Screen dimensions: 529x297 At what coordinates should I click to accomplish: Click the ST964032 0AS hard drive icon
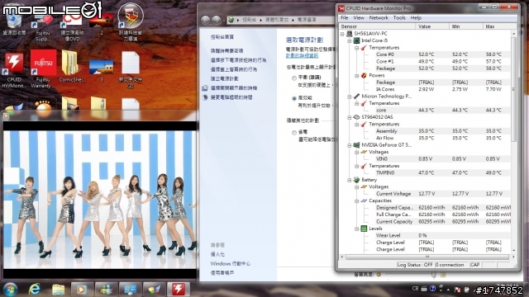coord(356,117)
